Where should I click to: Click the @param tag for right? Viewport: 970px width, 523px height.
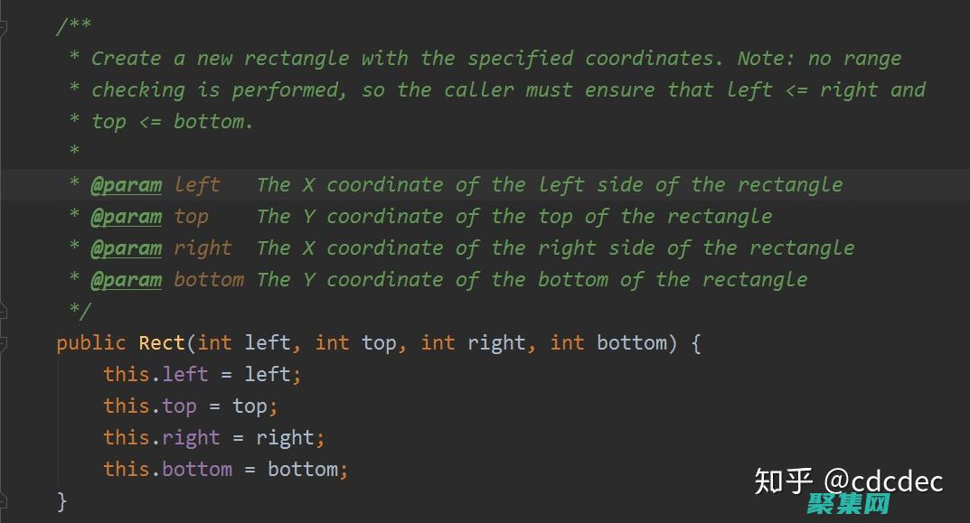pos(126,248)
